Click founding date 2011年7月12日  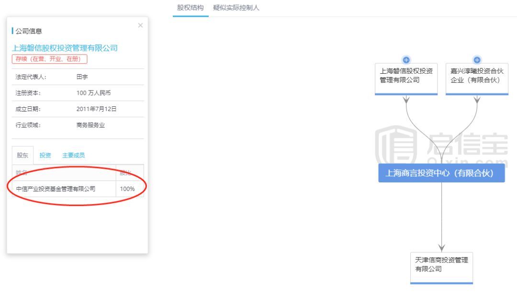[96, 109]
